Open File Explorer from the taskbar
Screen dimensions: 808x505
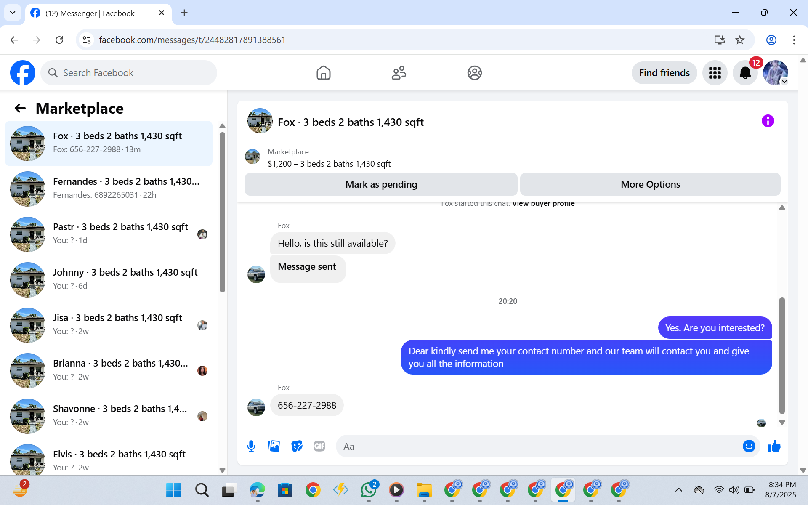click(424, 490)
